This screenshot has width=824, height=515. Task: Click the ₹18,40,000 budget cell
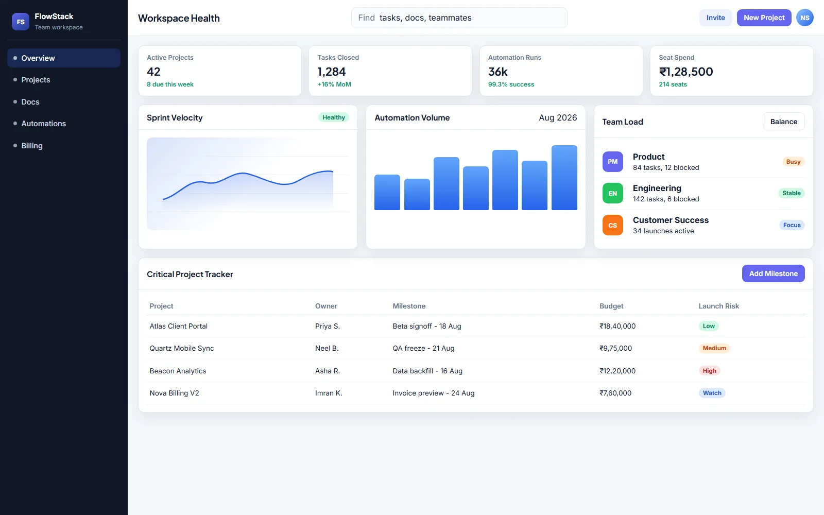coord(617,326)
